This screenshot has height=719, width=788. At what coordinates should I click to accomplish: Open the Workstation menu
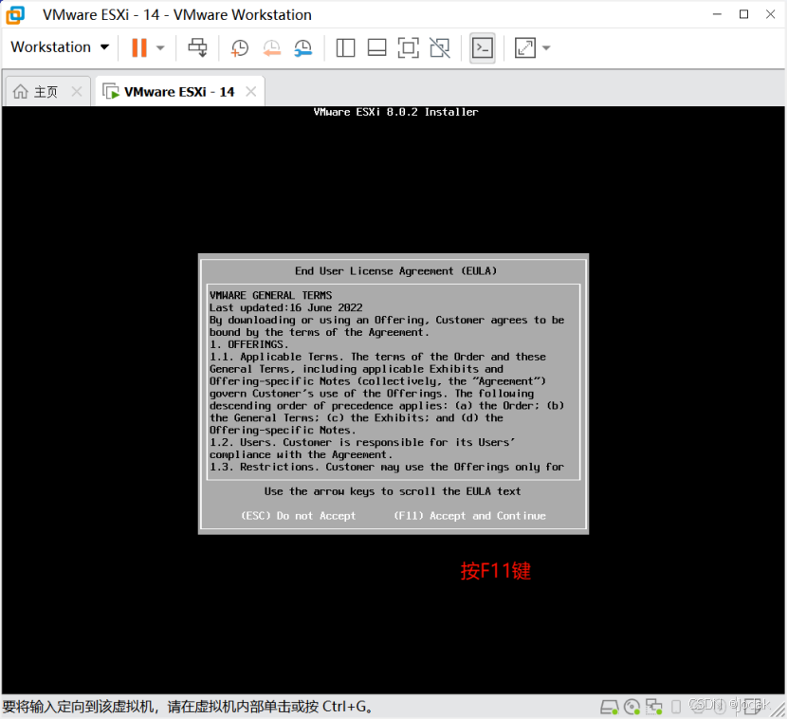tap(60, 47)
